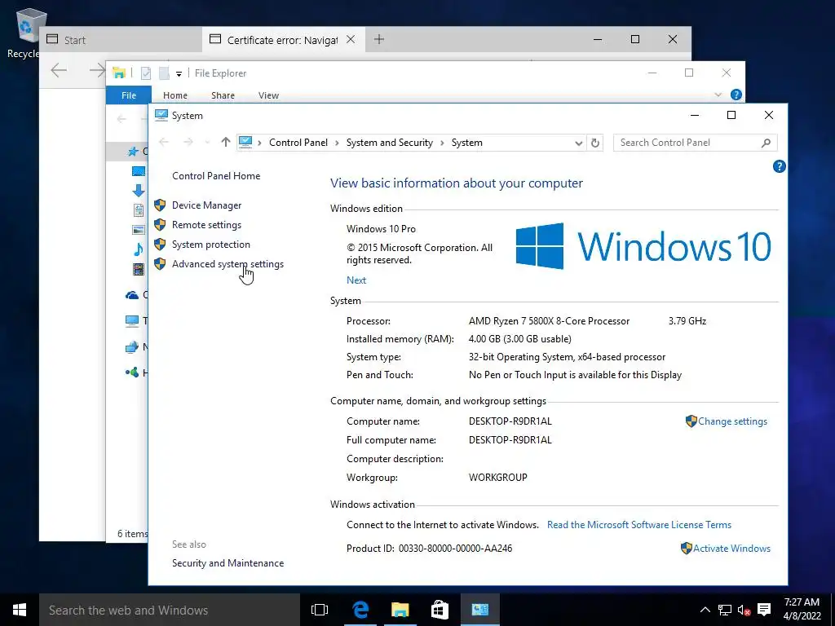
Task: Open a new tab in Edge
Action: coord(378,39)
